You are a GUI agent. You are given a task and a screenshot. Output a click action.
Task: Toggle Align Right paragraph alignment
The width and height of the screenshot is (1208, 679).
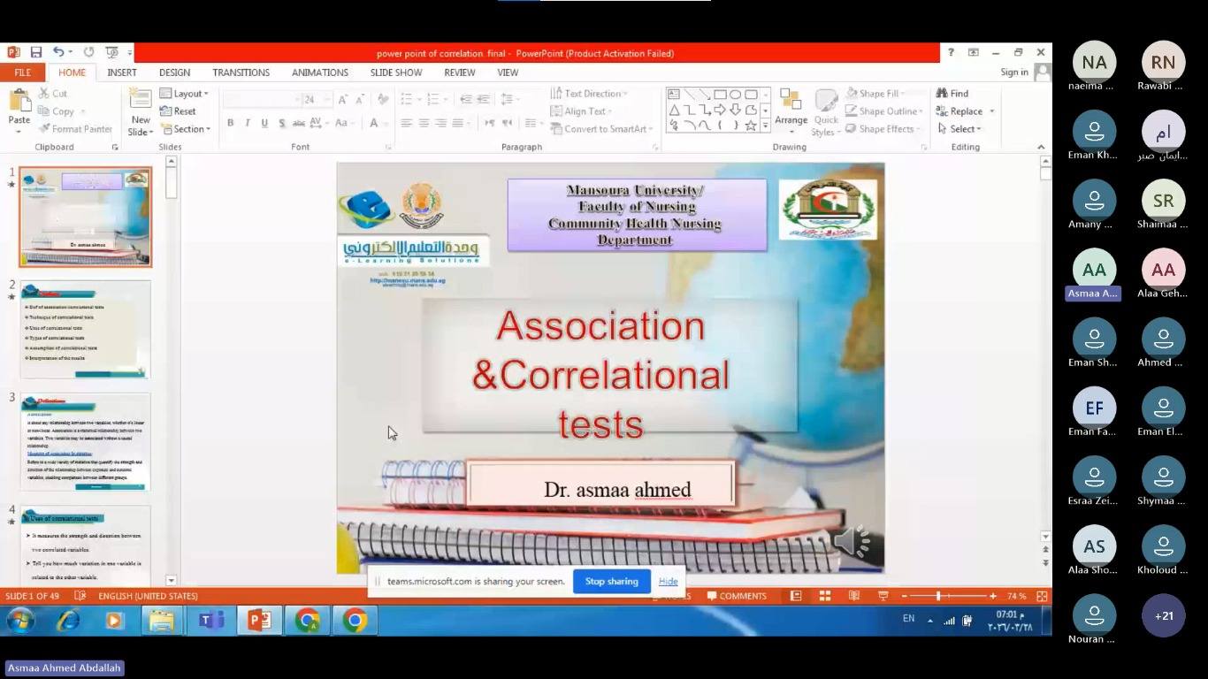[x=440, y=123]
